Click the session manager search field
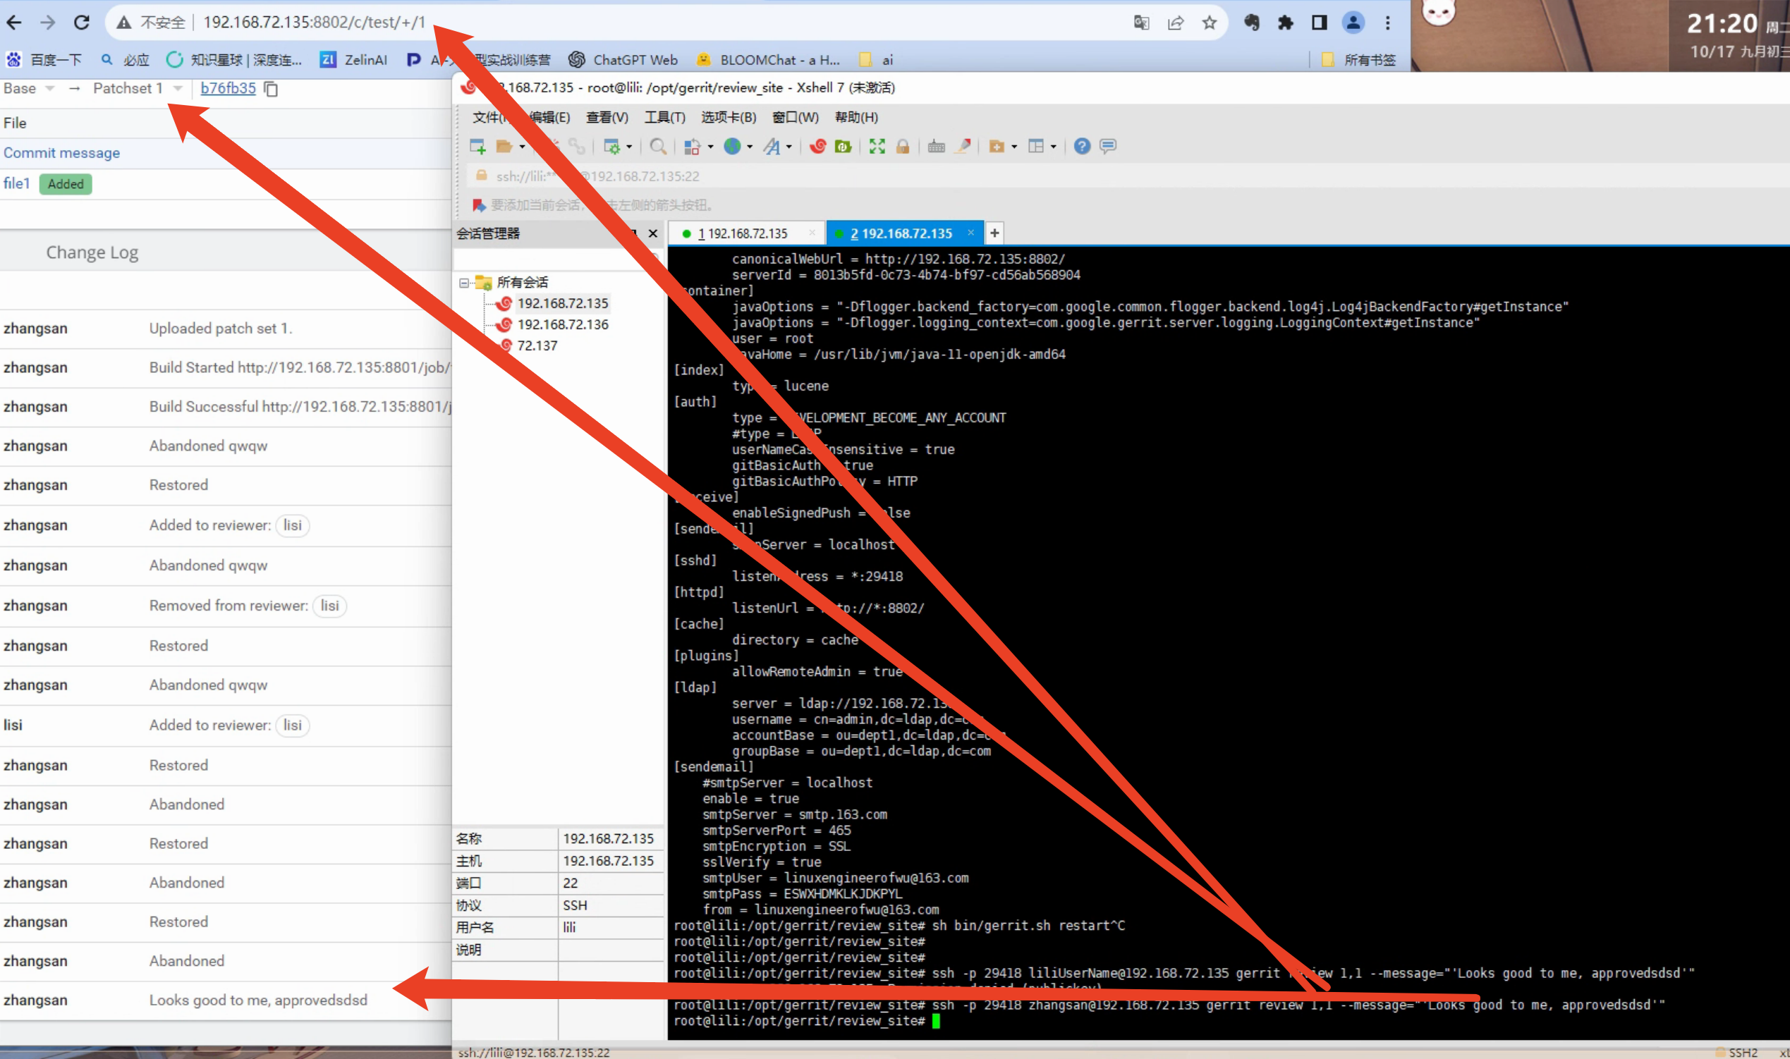This screenshot has width=1790, height=1059. pos(556,259)
